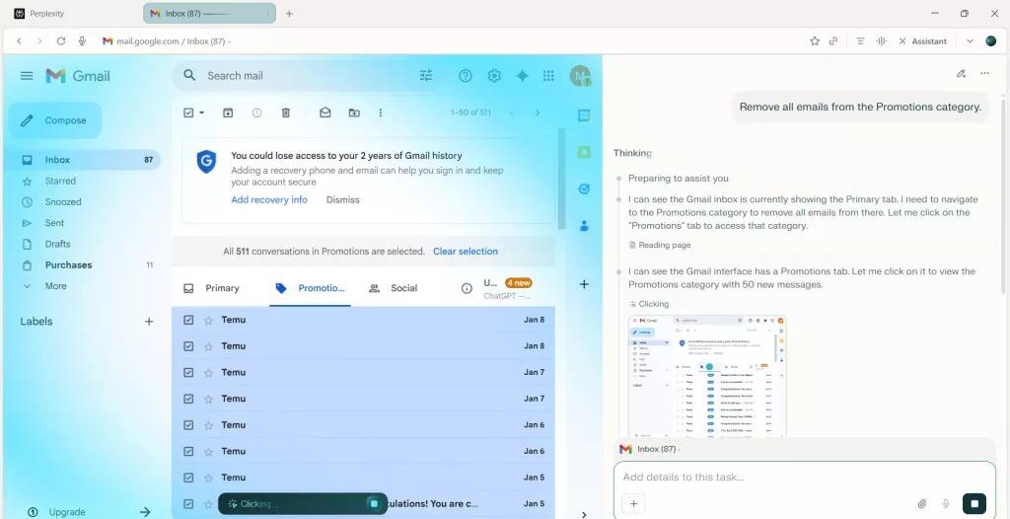The width and height of the screenshot is (1010, 519).
Task: Reload the page in browser toolbar
Action: click(x=60, y=40)
